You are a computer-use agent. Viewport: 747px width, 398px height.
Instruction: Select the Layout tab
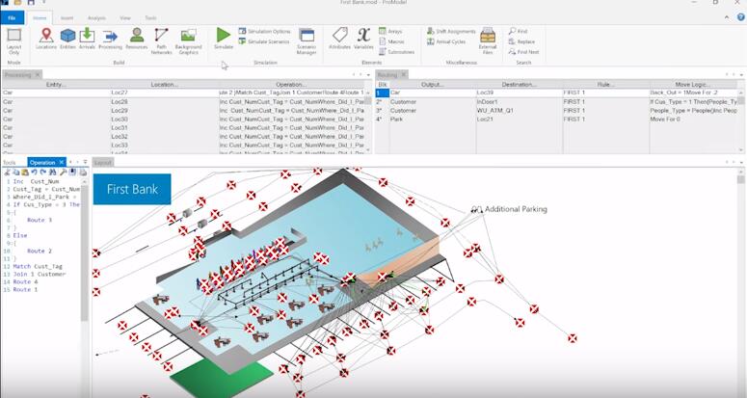[102, 162]
